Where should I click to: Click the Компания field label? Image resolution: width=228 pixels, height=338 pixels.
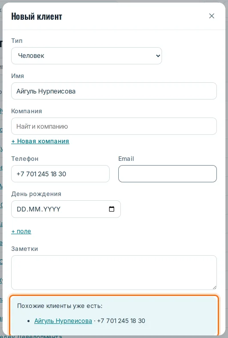click(27, 111)
